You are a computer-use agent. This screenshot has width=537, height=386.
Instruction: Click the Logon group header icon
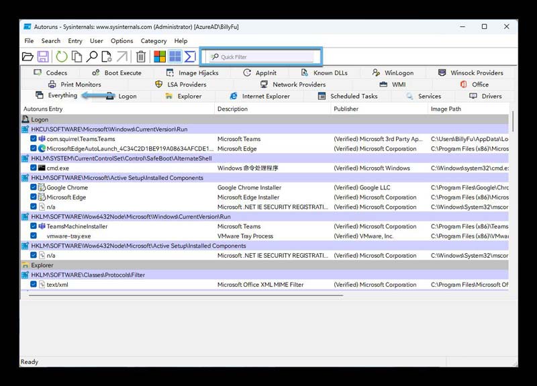point(26,119)
